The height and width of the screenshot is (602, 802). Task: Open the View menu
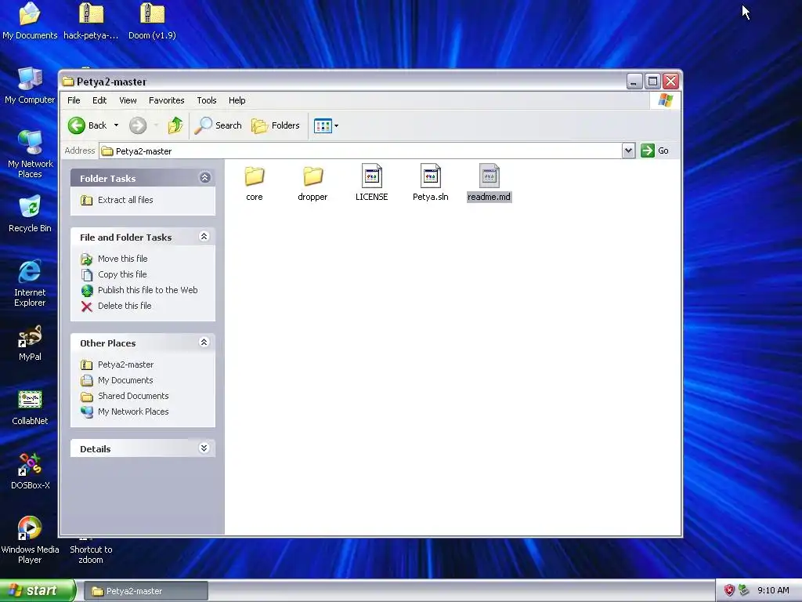[x=128, y=100]
